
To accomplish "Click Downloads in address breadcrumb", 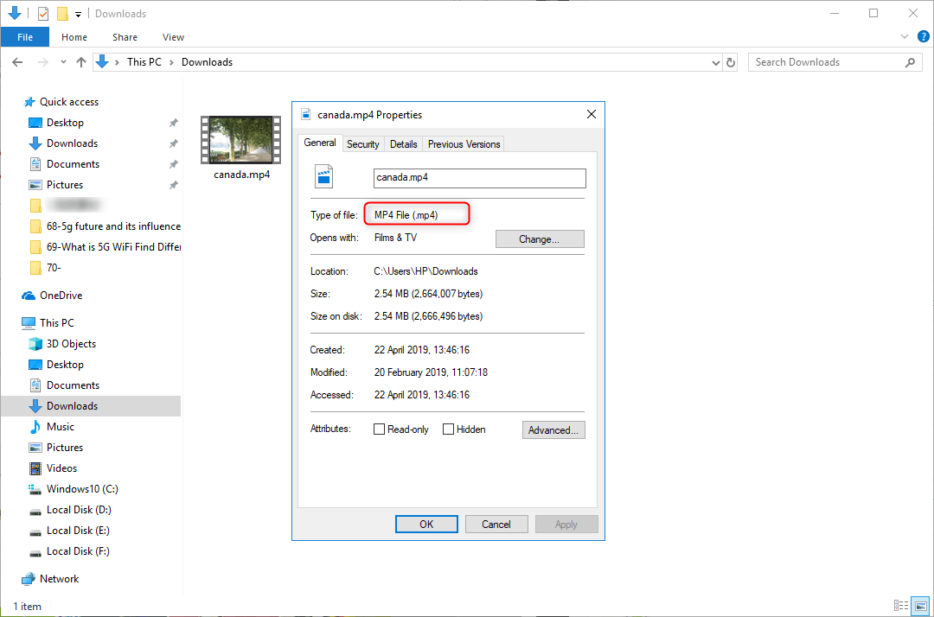I will 207,62.
